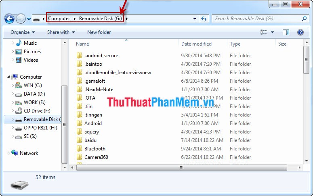The width and height of the screenshot is (313, 196).
Task: Select Music in the navigation pane
Action: (x=30, y=43)
